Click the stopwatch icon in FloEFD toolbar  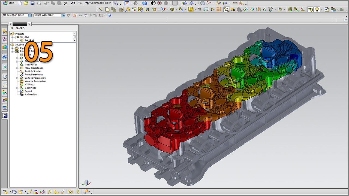[x=239, y=10]
